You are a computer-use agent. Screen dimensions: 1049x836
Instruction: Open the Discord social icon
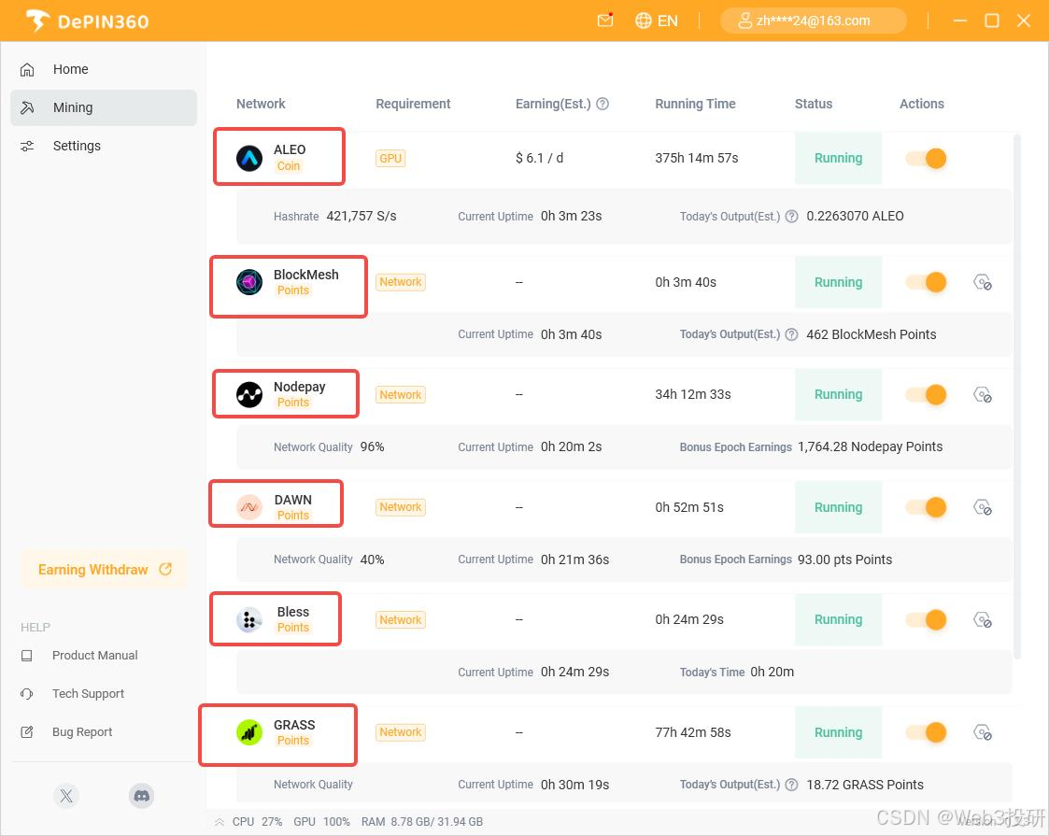click(x=141, y=796)
